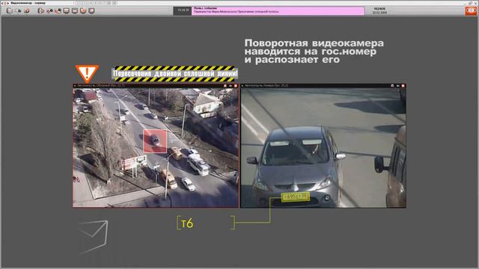Open the pink event message in the top bar
The height and width of the screenshot is (269, 479).
coord(278,10)
